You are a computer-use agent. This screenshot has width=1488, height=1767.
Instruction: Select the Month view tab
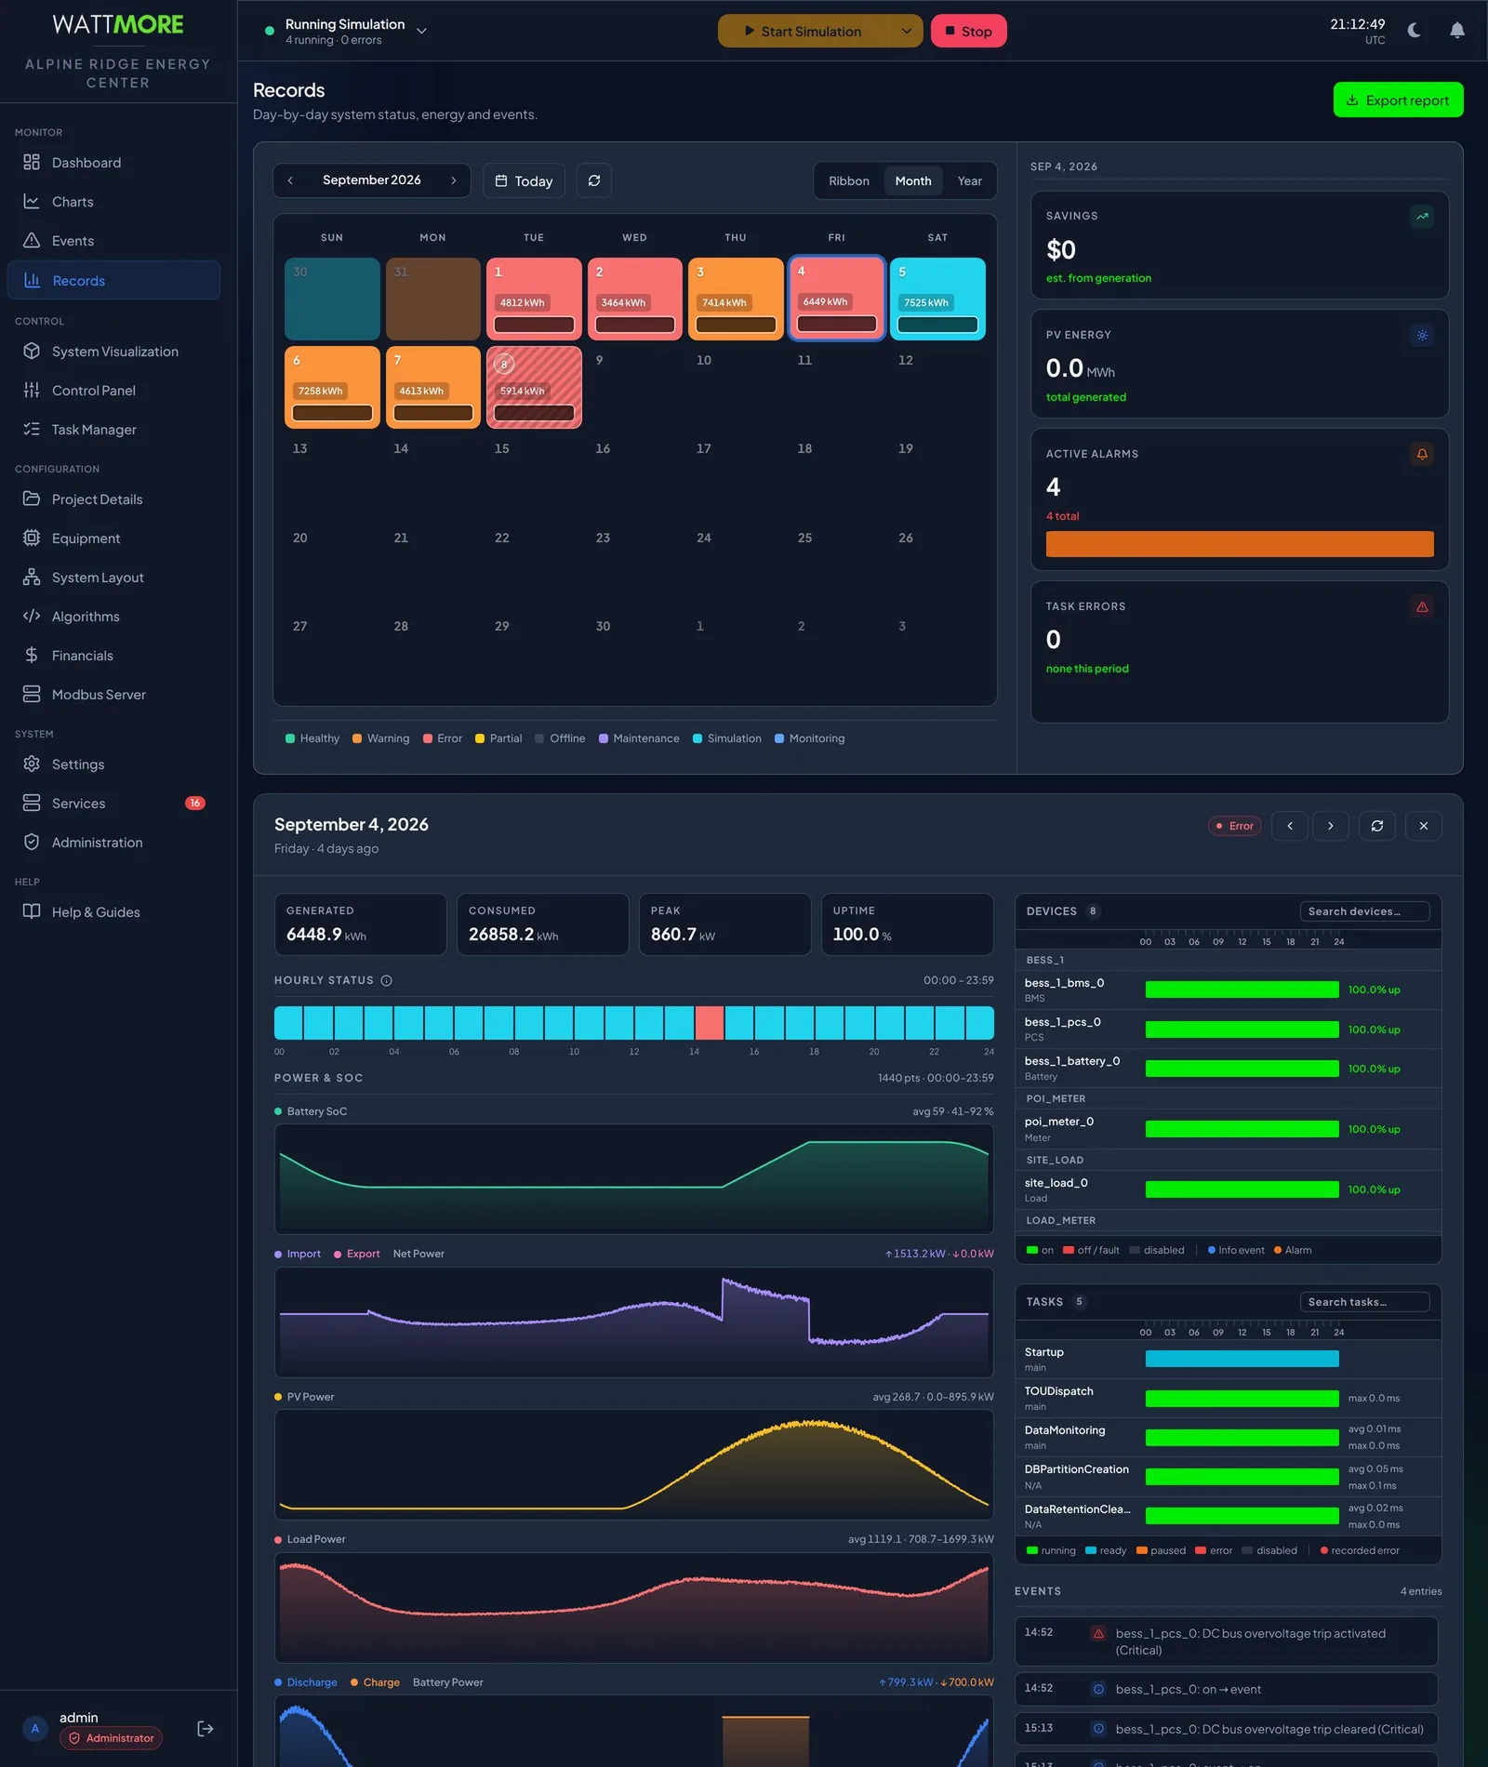(913, 180)
